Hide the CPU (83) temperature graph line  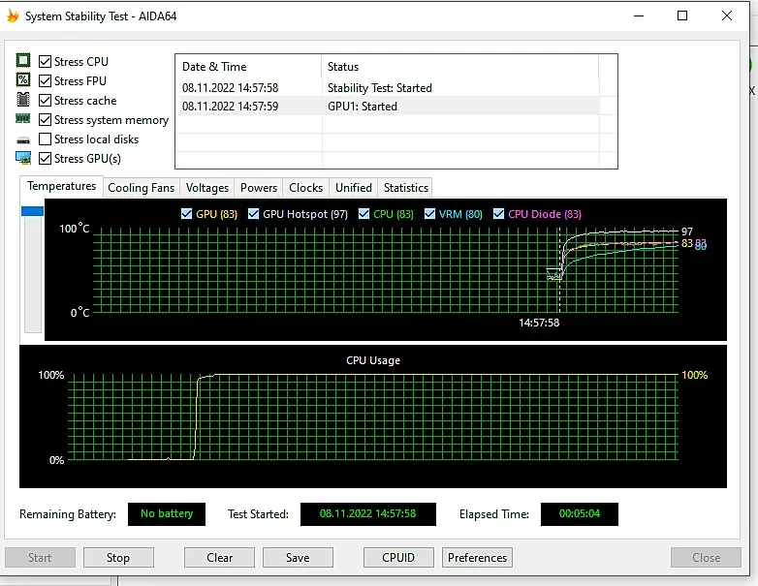(x=363, y=213)
